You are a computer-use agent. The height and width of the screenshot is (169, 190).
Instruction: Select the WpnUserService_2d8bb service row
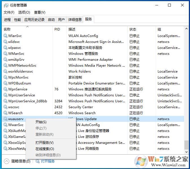click(27, 101)
